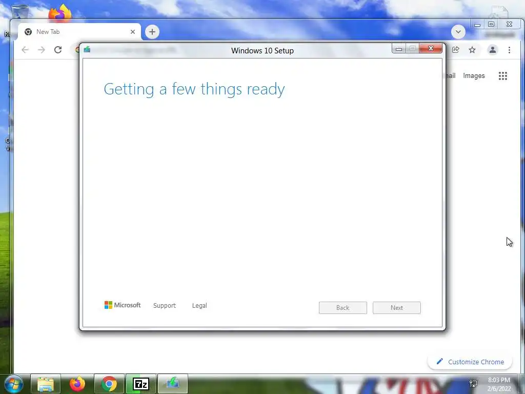525x394 pixels.
Task: Click the network icon in system tray
Action: coord(473,384)
